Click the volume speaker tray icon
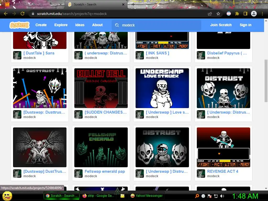The image size is (268, 201). point(222,196)
